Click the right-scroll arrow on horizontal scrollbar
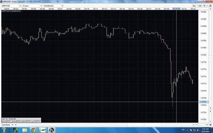This screenshot has width=213, height=133. (194, 125)
